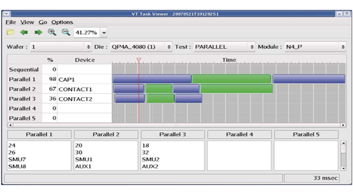This screenshot has height=195, width=353.
Task: Click the CAP1 device cell
Action: (x=84, y=79)
